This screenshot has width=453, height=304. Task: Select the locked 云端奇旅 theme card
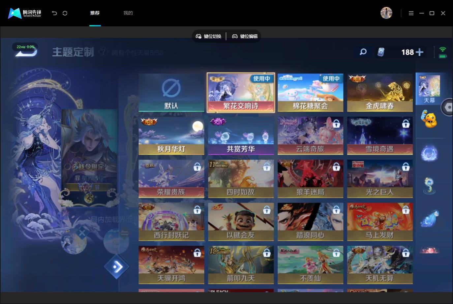coord(310,136)
